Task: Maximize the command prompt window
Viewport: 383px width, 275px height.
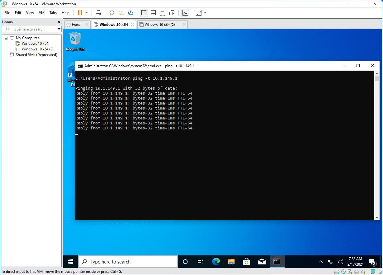Action: (358, 66)
